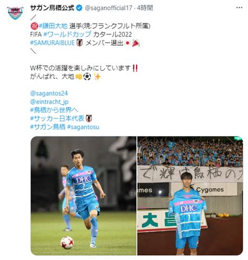This screenshot has height=260, width=248.
Task: Click the Japanese flag emoji
Action: [x=127, y=43]
